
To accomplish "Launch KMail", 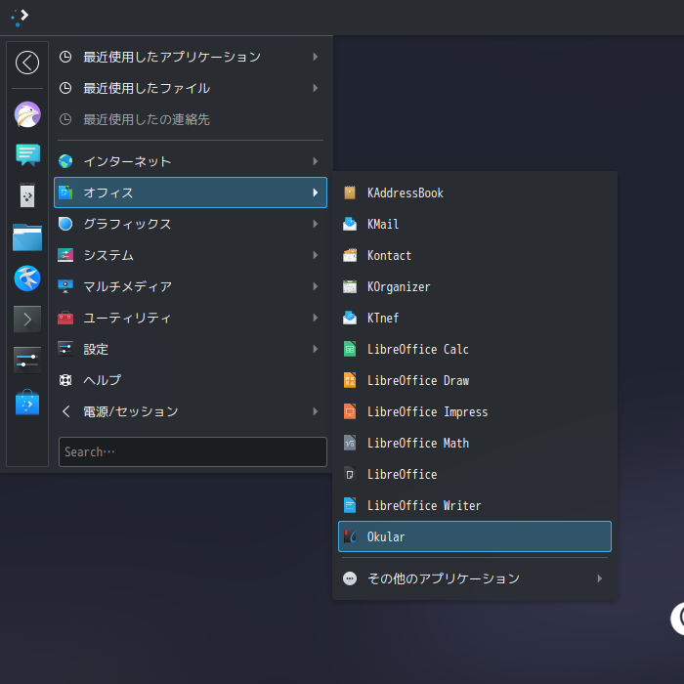I will coord(475,224).
